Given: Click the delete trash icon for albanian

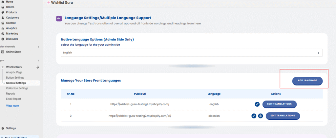Looking at the screenshot, I should (260, 116).
